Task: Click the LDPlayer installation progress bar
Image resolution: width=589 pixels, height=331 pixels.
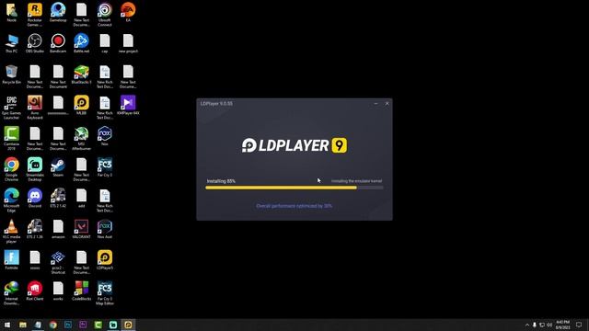Action: (294, 188)
